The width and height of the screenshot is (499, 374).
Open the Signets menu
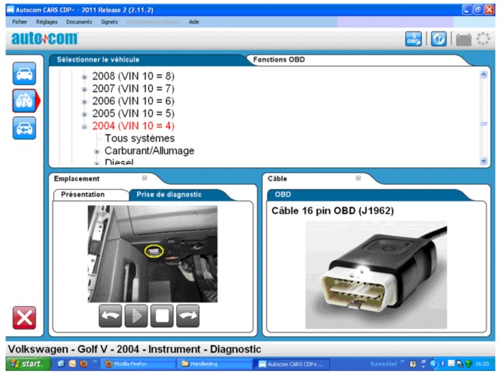pos(109,22)
